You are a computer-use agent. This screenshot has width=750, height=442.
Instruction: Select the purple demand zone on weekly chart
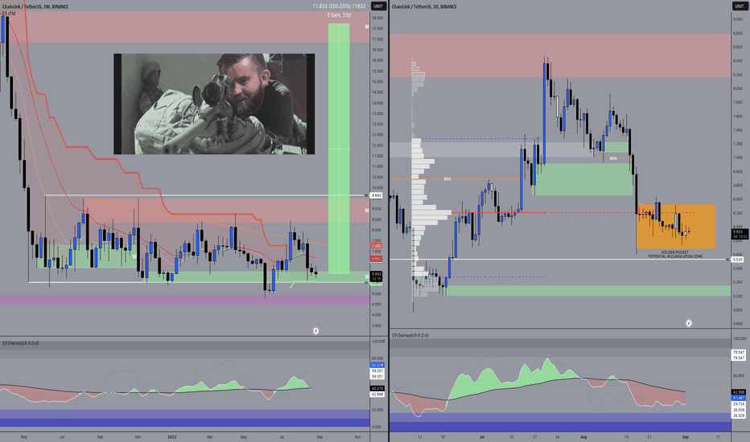(184, 300)
